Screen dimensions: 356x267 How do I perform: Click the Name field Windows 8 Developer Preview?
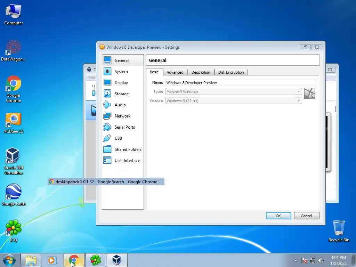240,83
